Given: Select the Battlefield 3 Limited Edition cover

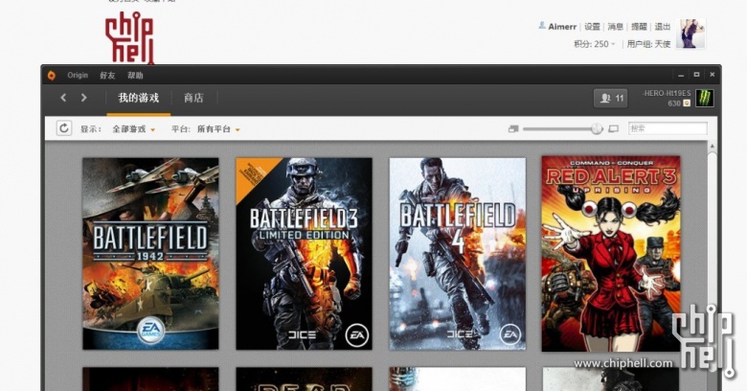Looking at the screenshot, I should [304, 254].
